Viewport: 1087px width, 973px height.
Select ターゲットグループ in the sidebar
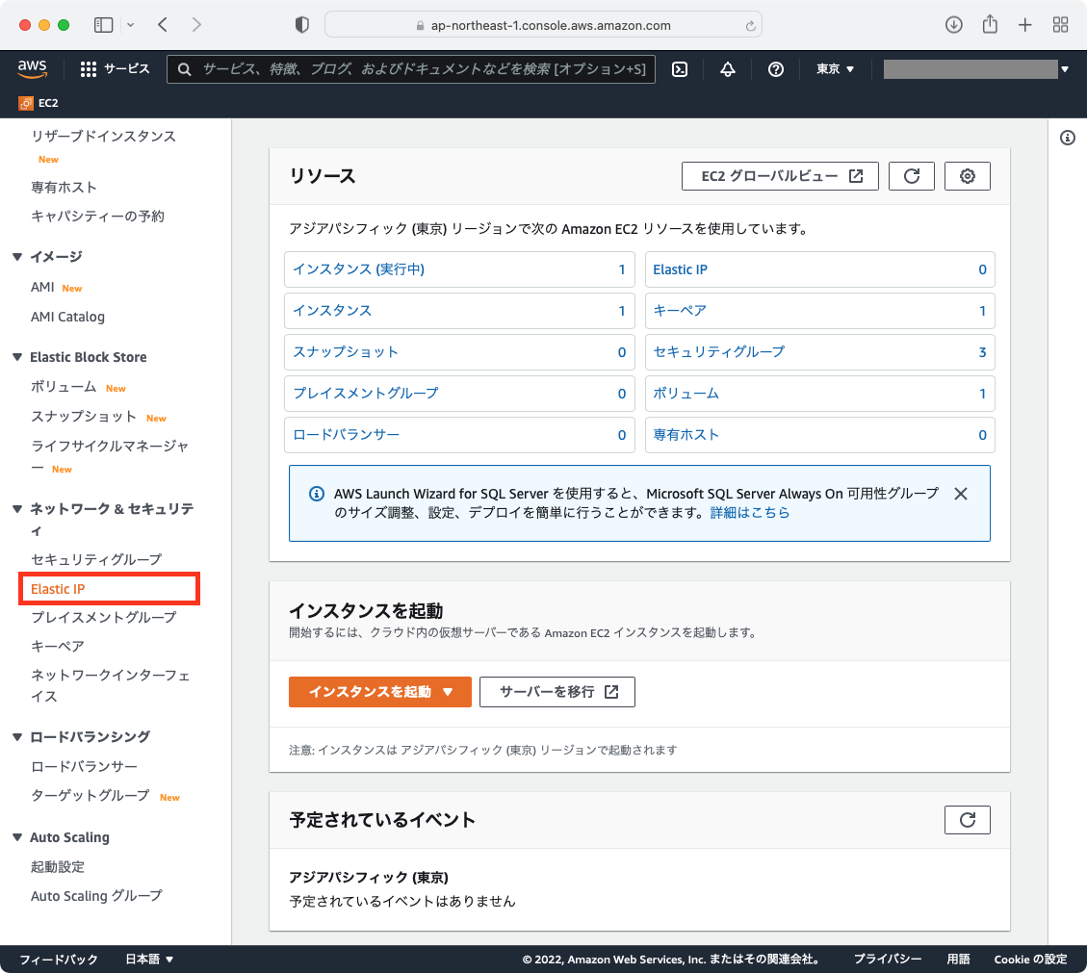click(x=91, y=796)
